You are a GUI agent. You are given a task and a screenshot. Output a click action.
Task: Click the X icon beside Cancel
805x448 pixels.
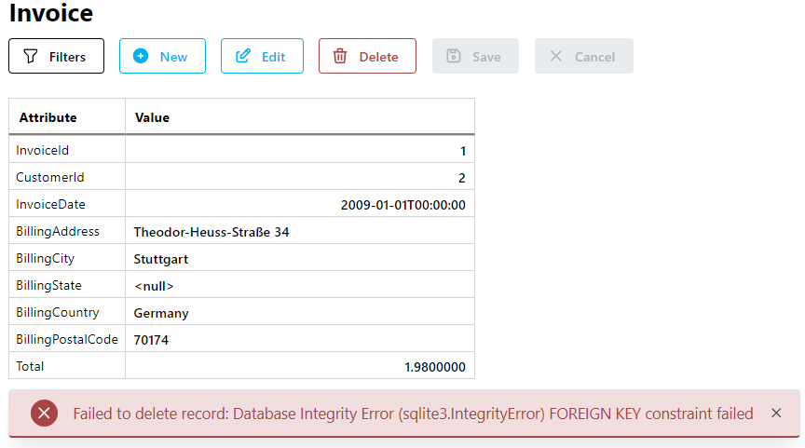coord(556,56)
